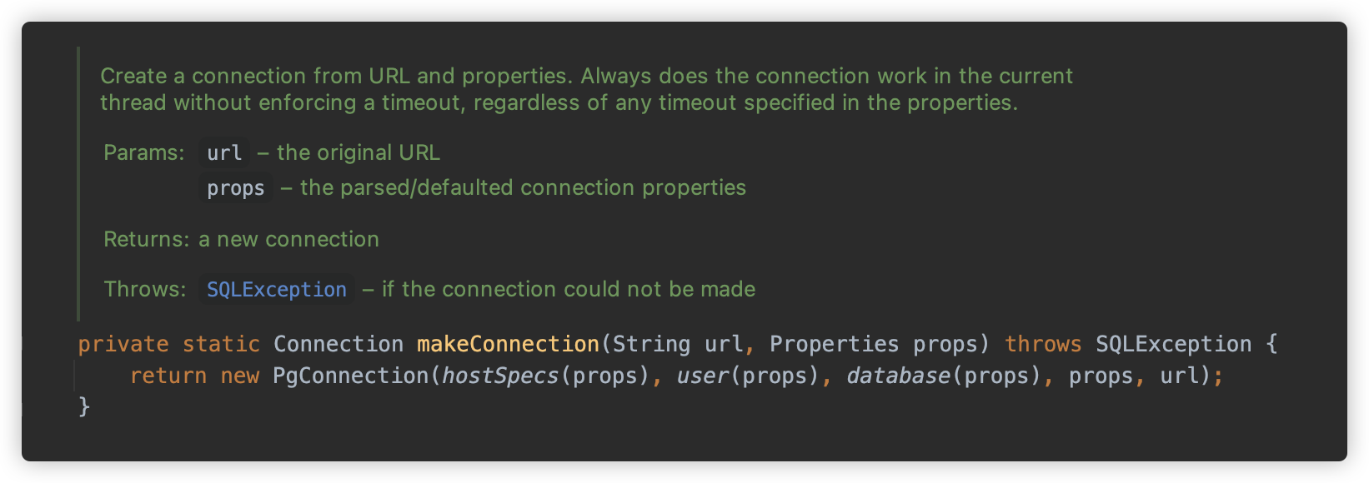Viewport: 1369px width, 483px height.
Task: Click the static keyword
Action: (221, 345)
